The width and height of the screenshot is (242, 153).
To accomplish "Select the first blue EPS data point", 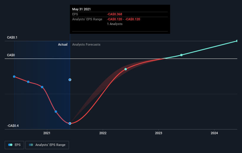I will click(14, 76).
